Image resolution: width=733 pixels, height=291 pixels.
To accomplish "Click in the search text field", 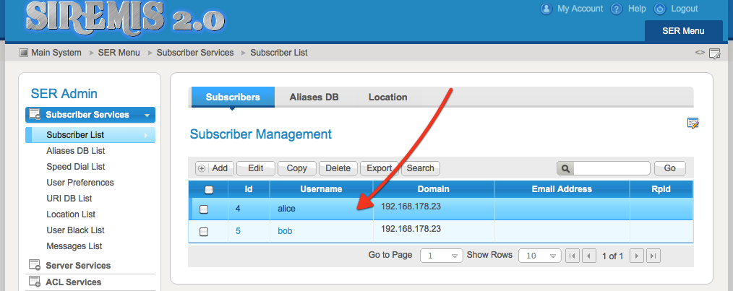I will (x=612, y=168).
